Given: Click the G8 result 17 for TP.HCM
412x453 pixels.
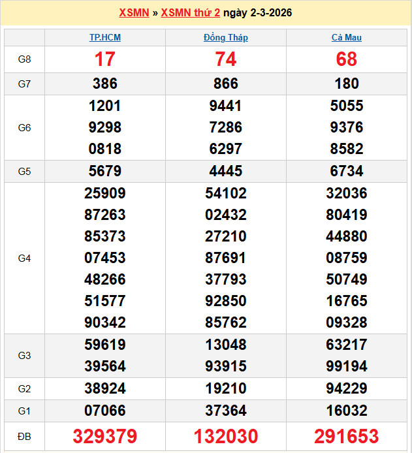Looking at the screenshot, I should click(105, 59).
